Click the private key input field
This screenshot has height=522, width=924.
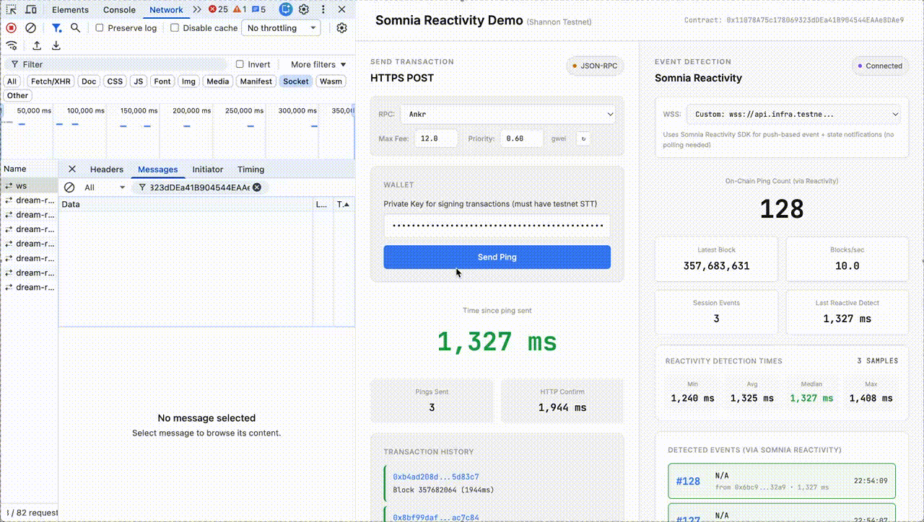(497, 226)
